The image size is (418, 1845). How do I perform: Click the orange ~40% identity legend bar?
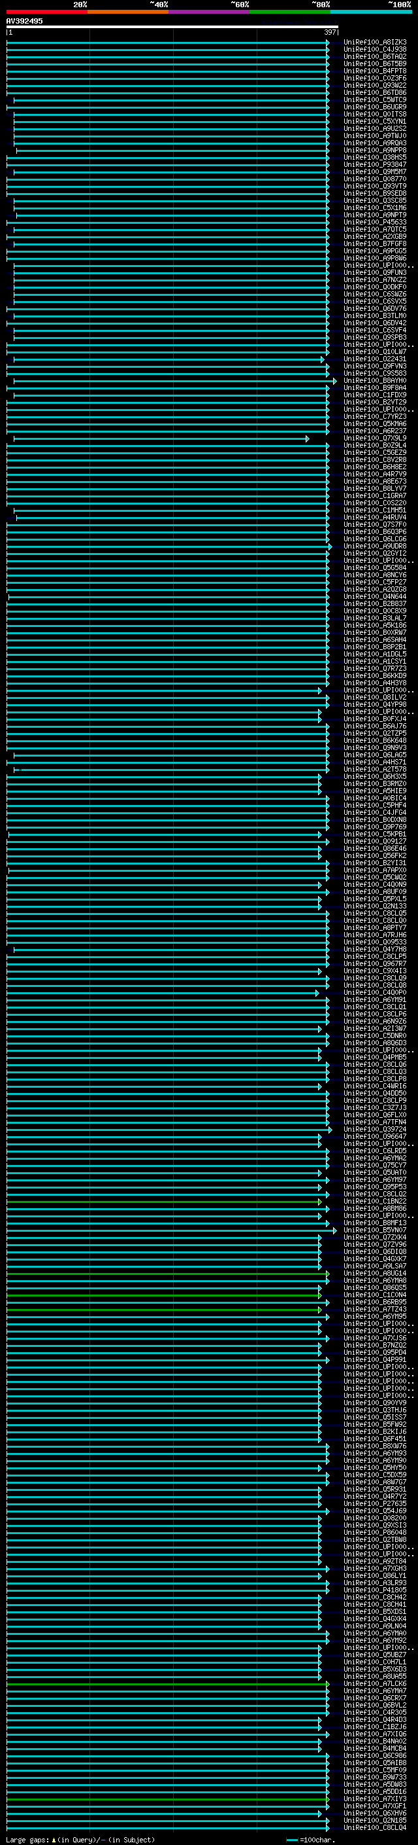pyautogui.click(x=127, y=12)
